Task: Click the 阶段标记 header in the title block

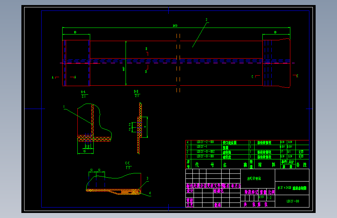Action: (x=251, y=192)
